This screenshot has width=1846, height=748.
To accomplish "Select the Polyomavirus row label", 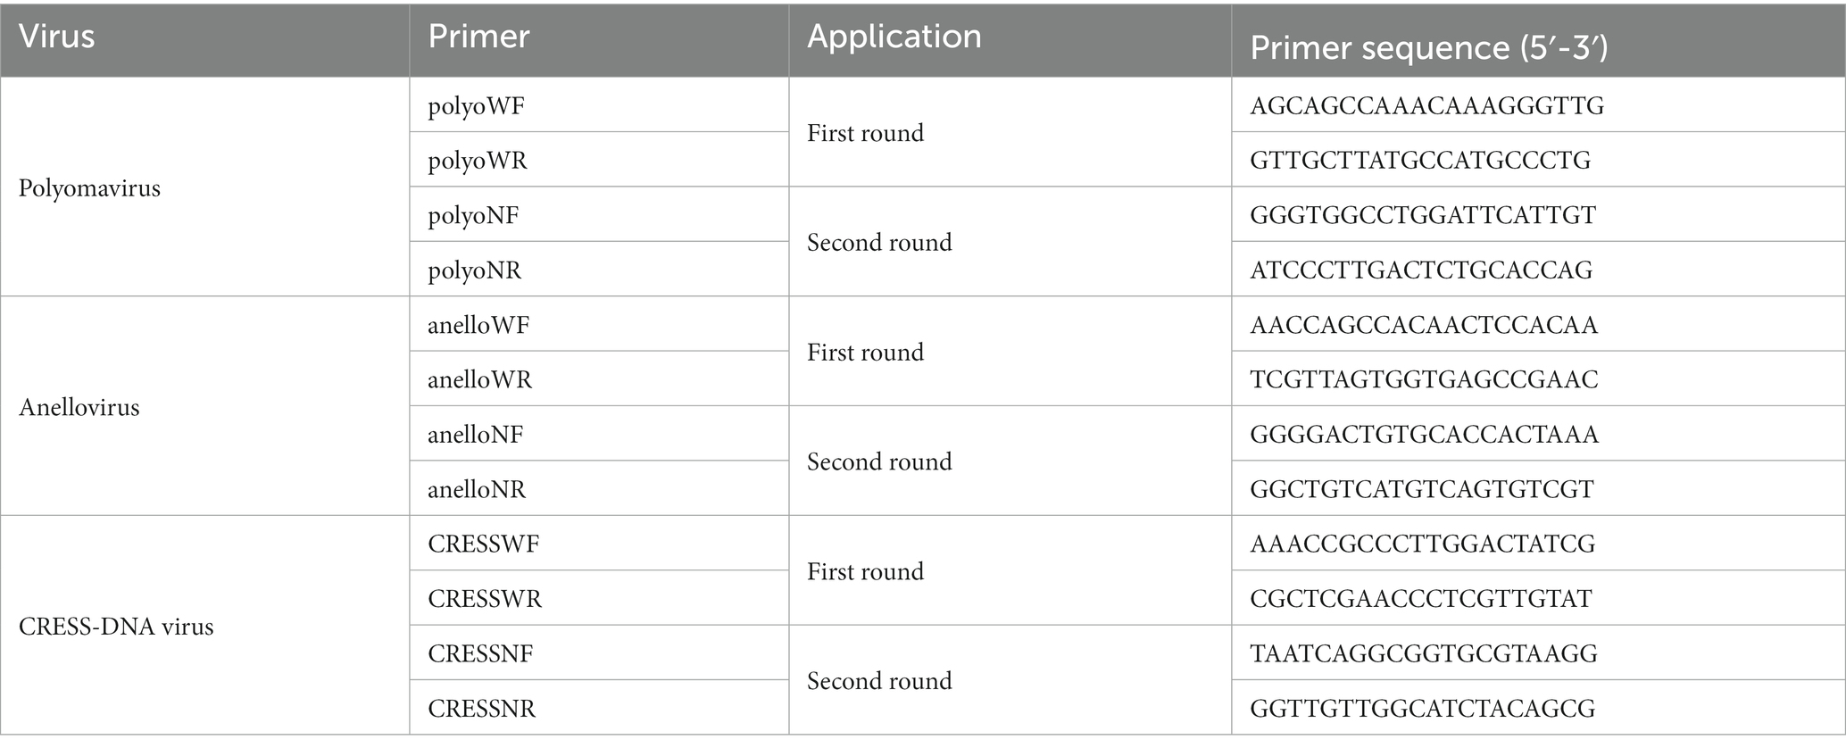I will tap(89, 188).
